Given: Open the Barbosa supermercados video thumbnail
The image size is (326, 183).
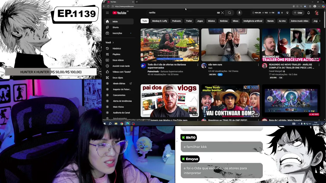Looking at the screenshot, I should [x=170, y=45].
